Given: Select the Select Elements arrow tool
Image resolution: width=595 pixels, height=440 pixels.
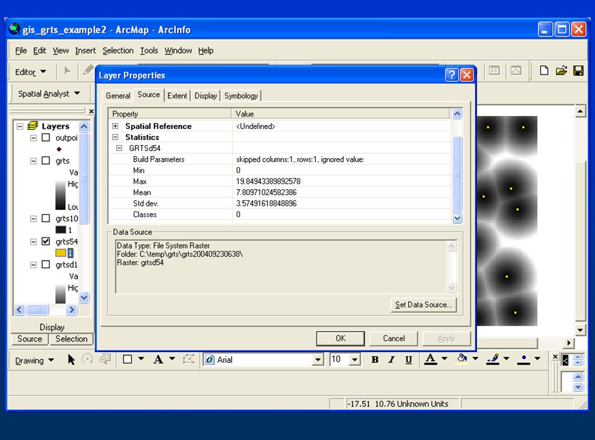Looking at the screenshot, I should pos(71,359).
